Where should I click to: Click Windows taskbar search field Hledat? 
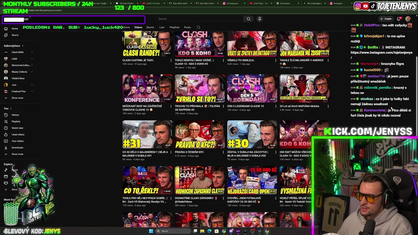(173, 231)
